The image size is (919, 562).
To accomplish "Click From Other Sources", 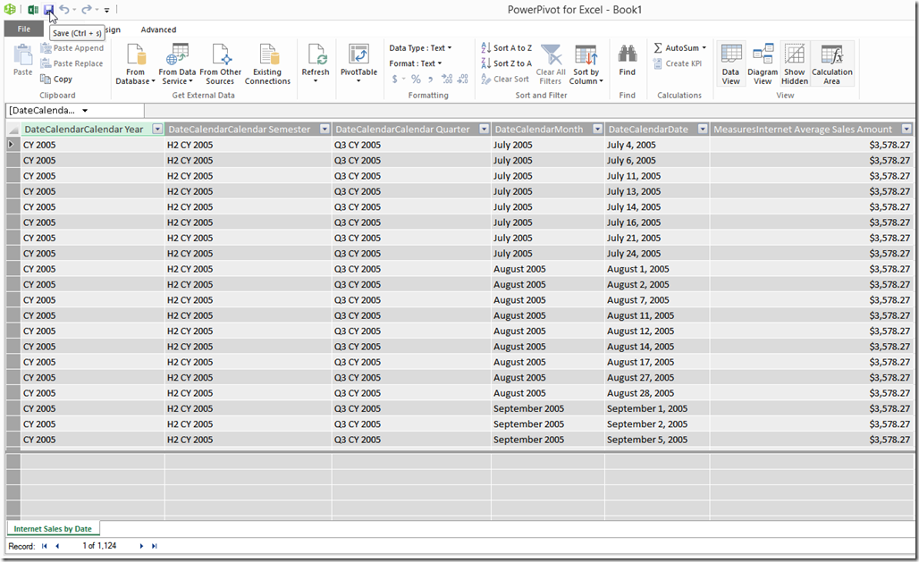I will click(221, 63).
